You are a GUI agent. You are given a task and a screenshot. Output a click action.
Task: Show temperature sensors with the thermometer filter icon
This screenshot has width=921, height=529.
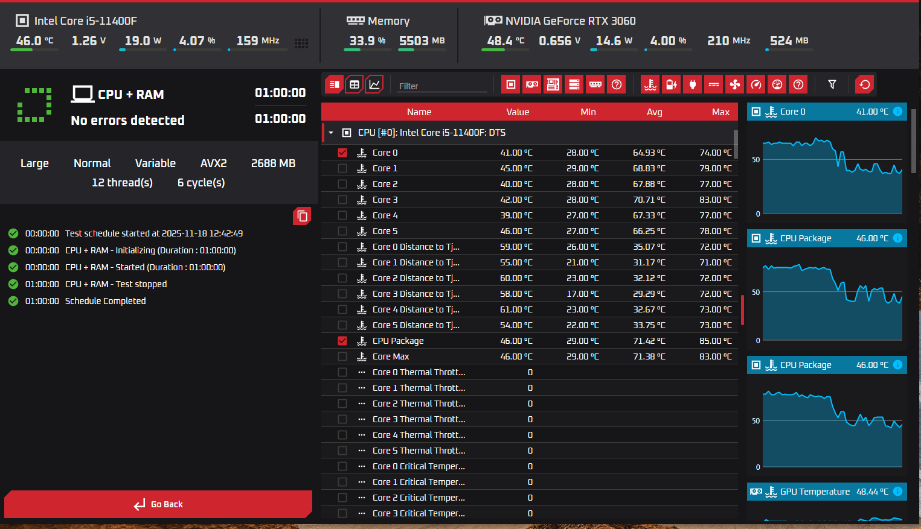pyautogui.click(x=650, y=84)
